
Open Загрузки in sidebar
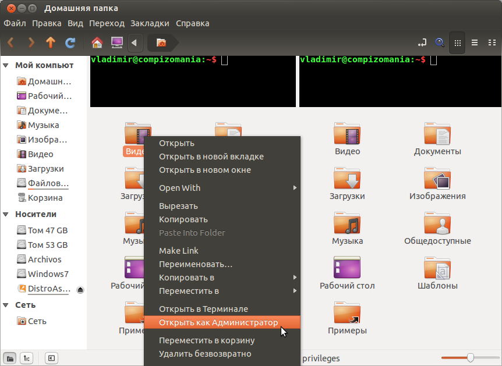coord(40,169)
